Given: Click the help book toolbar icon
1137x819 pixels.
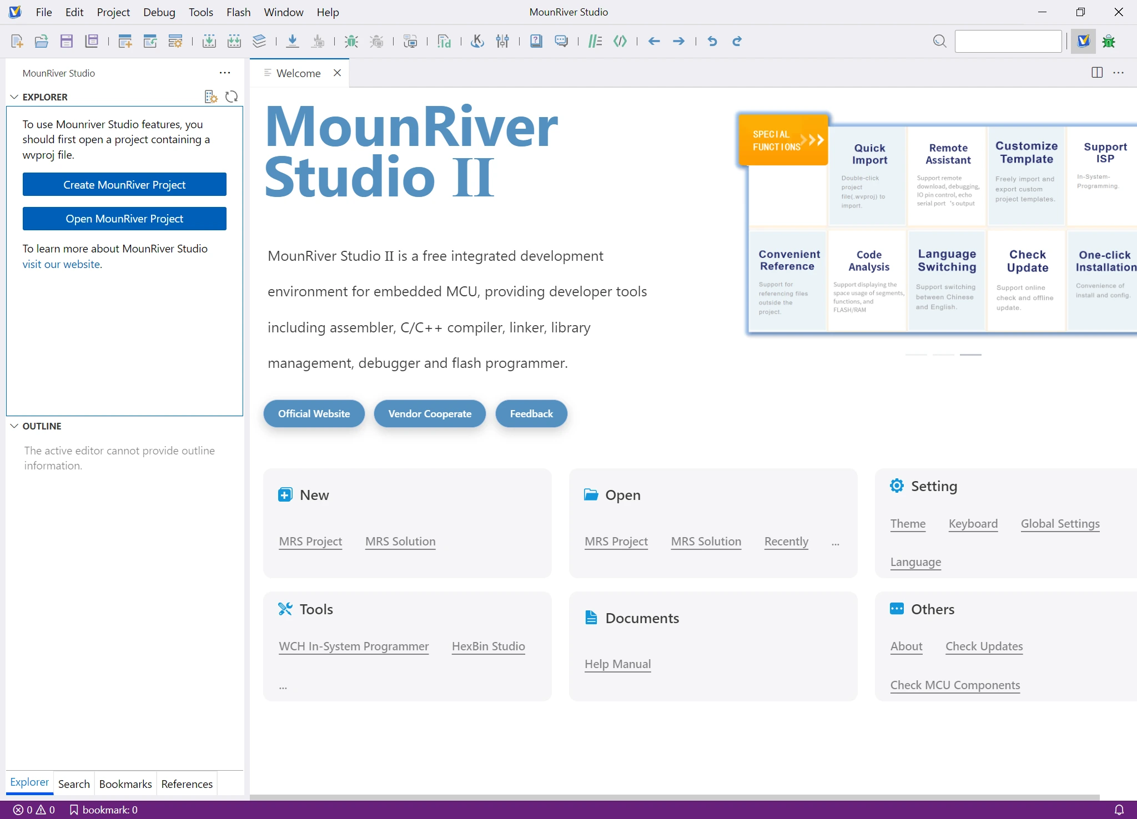Looking at the screenshot, I should pyautogui.click(x=536, y=41).
